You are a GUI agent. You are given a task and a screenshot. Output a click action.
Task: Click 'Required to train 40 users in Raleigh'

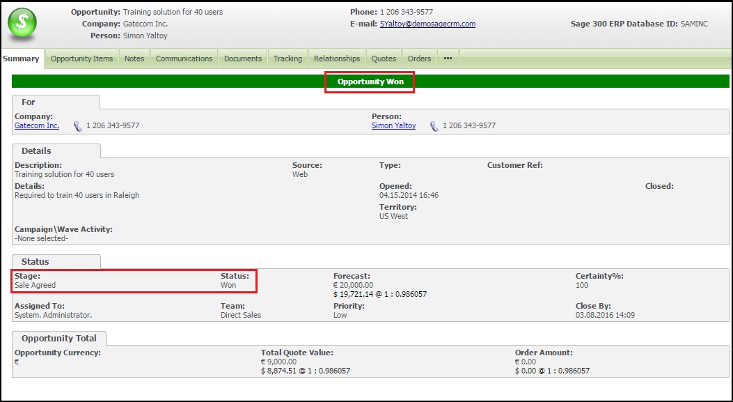pyautogui.click(x=77, y=195)
